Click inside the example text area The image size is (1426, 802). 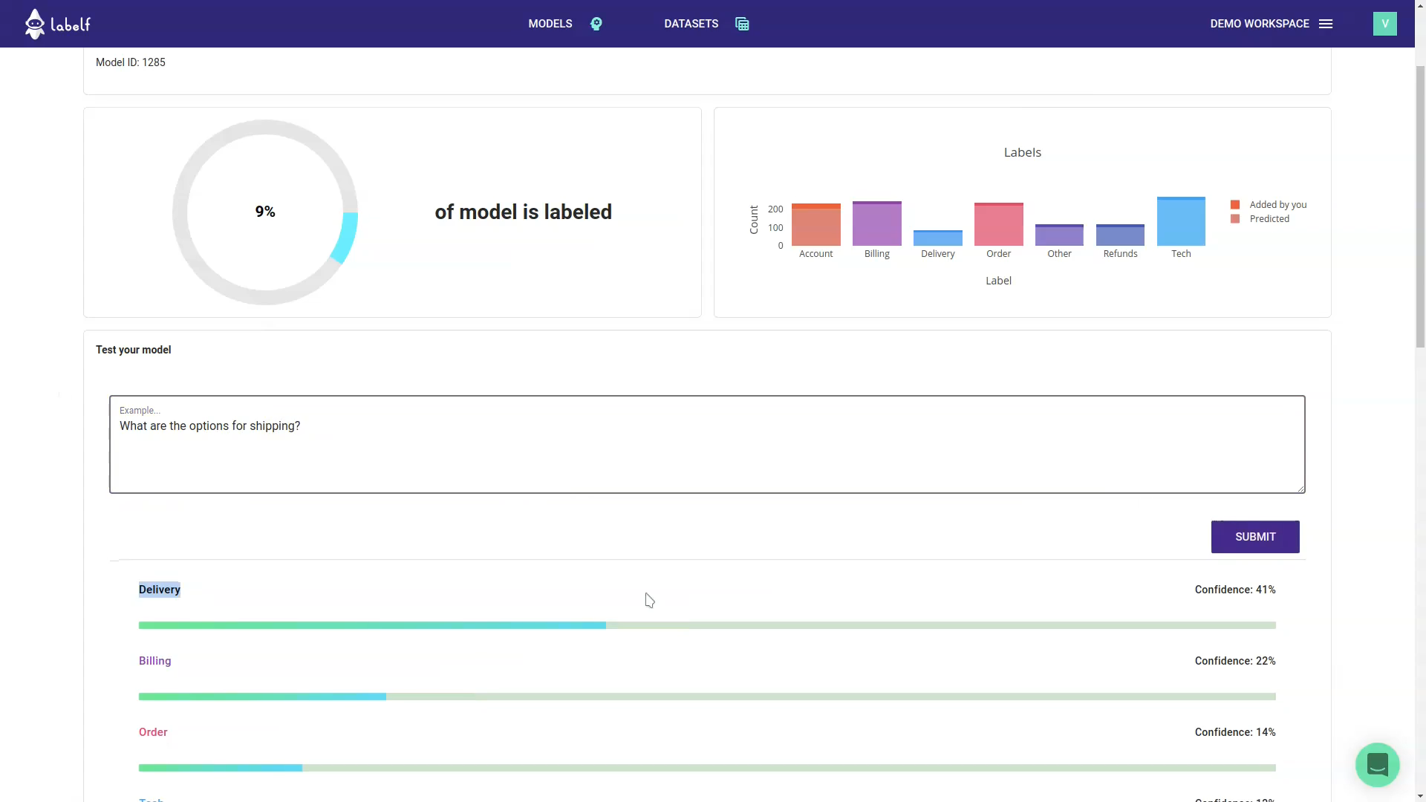(x=706, y=453)
